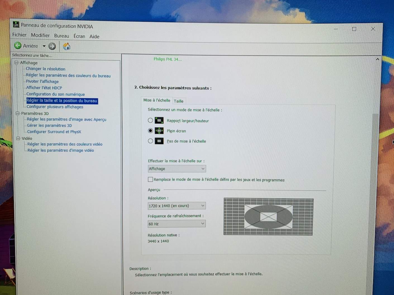The image size is (394, 295).
Task: Enable the Remplace le mode de mise à l'échelle checkbox
Action: [151, 179]
